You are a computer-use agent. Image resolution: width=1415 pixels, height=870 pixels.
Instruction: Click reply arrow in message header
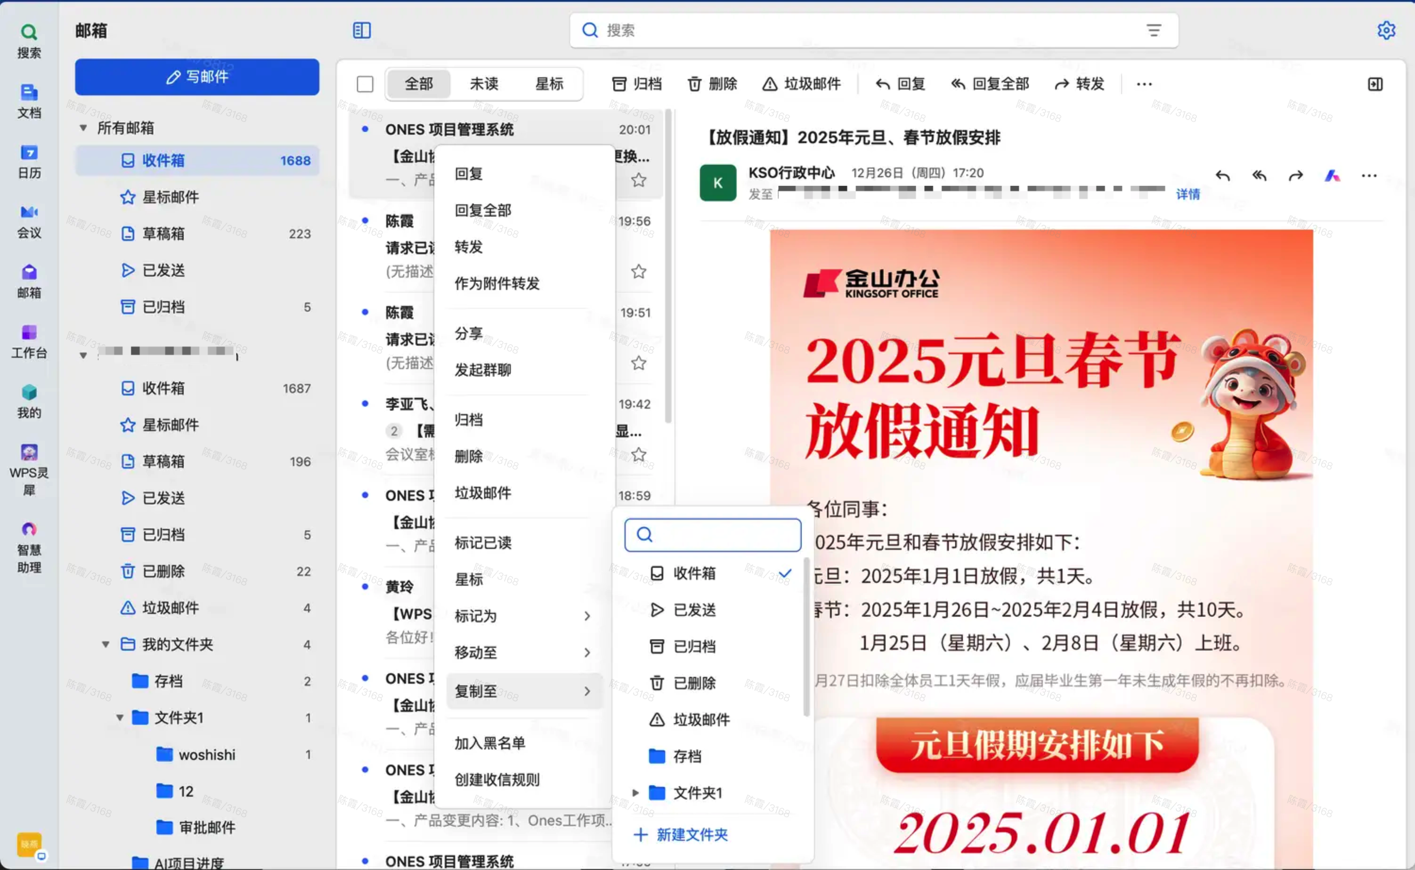click(1223, 176)
